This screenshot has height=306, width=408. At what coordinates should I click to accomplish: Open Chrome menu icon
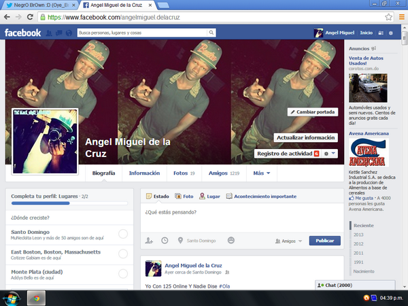click(x=402, y=17)
